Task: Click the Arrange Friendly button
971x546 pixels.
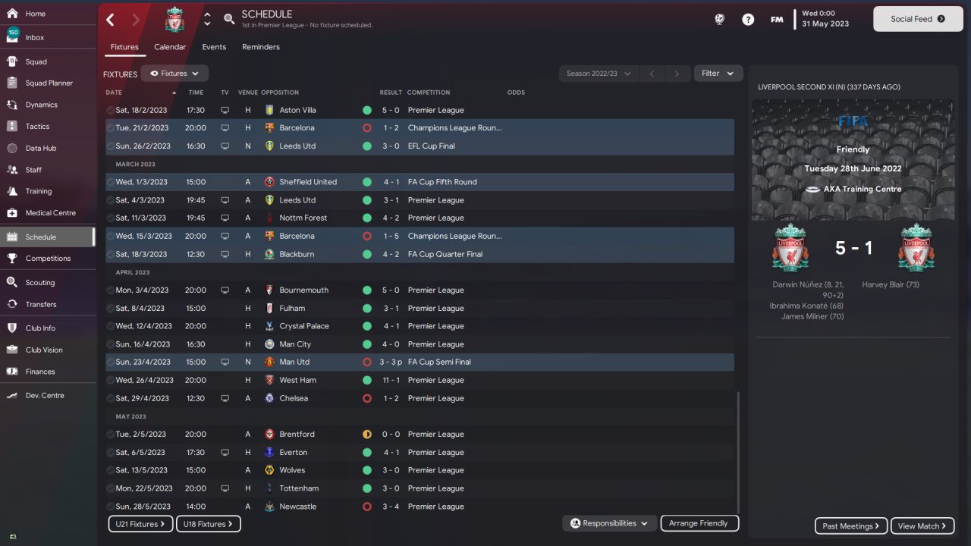Action: 699,523
